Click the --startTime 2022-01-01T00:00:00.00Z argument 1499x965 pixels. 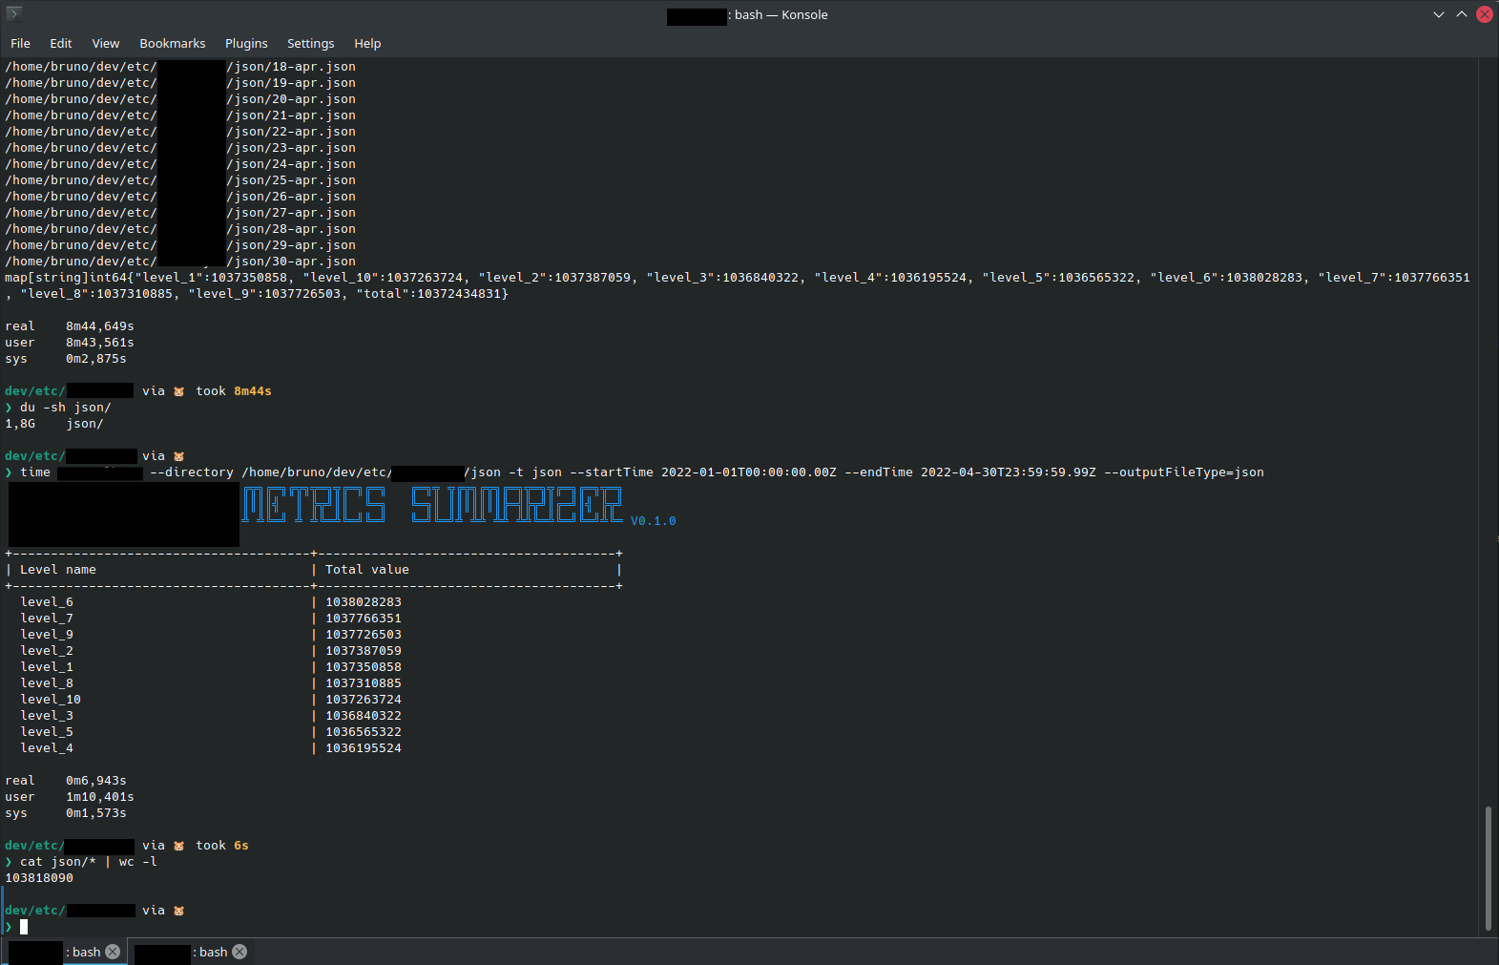703,472
